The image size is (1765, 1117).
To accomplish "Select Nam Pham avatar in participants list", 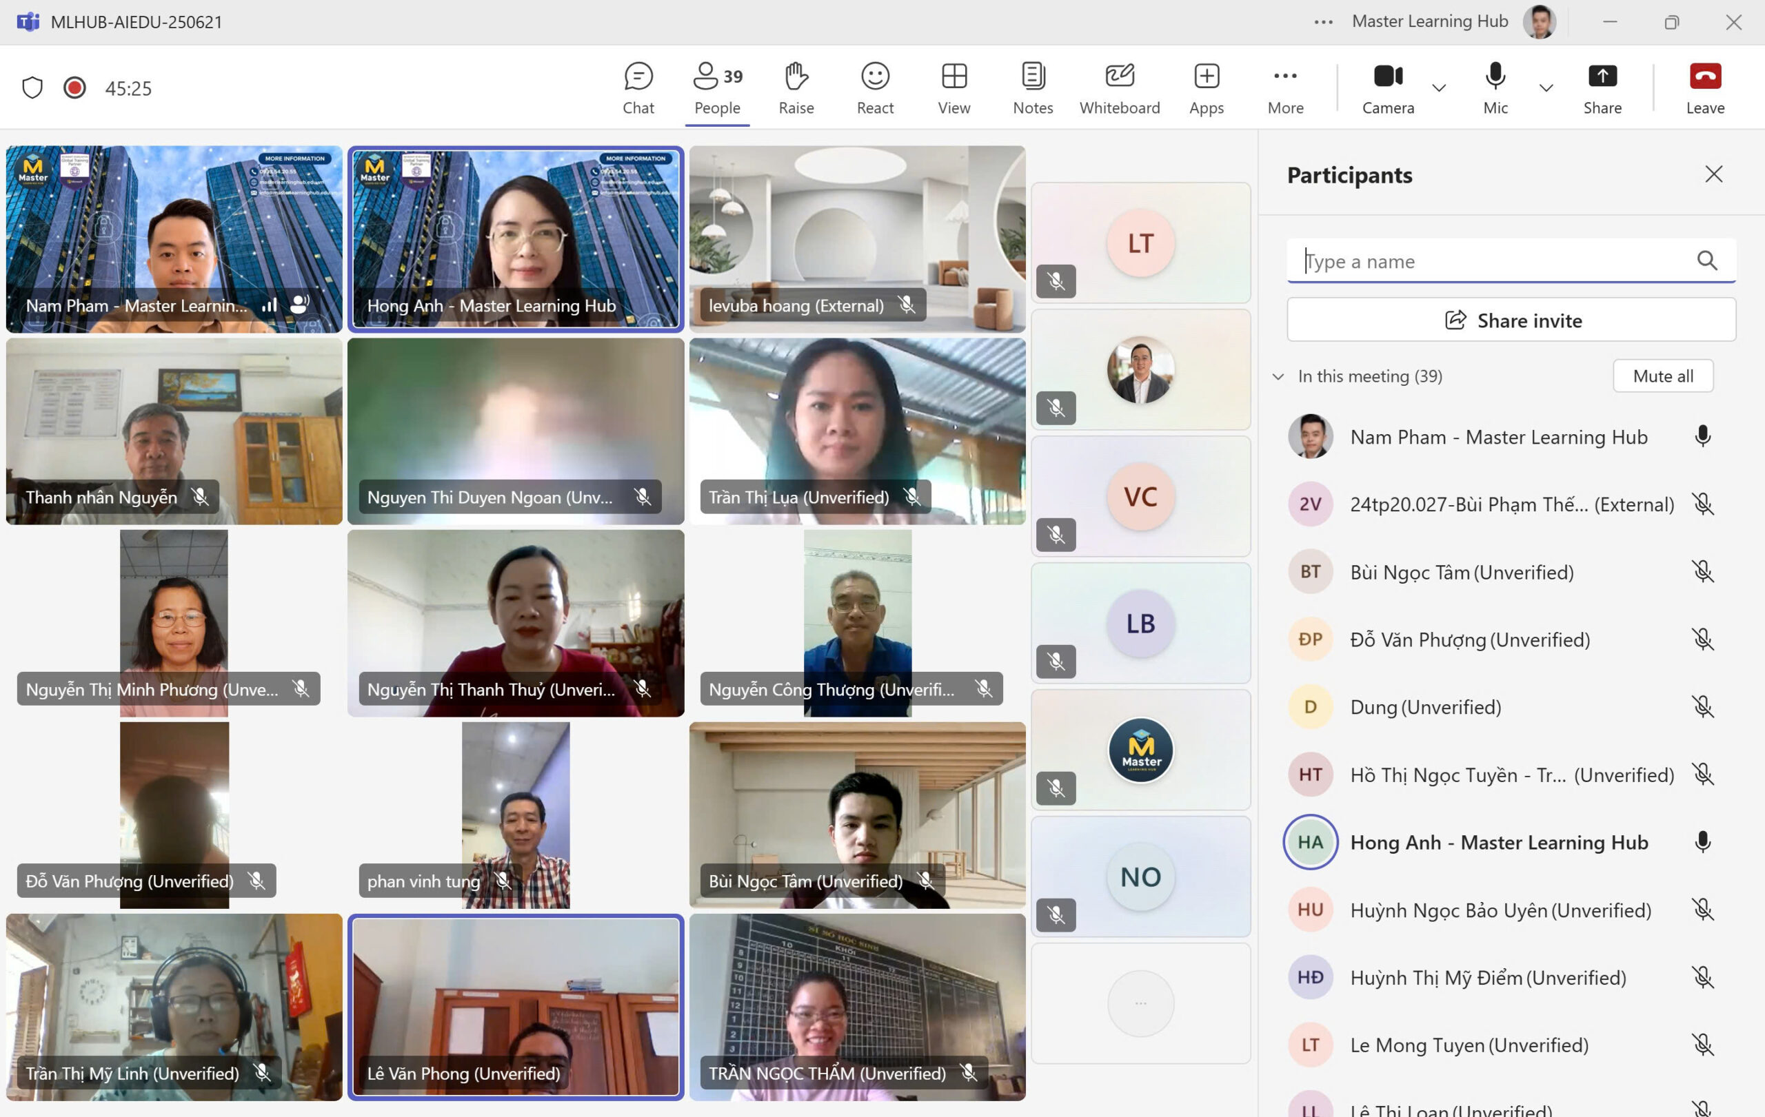I will point(1310,437).
